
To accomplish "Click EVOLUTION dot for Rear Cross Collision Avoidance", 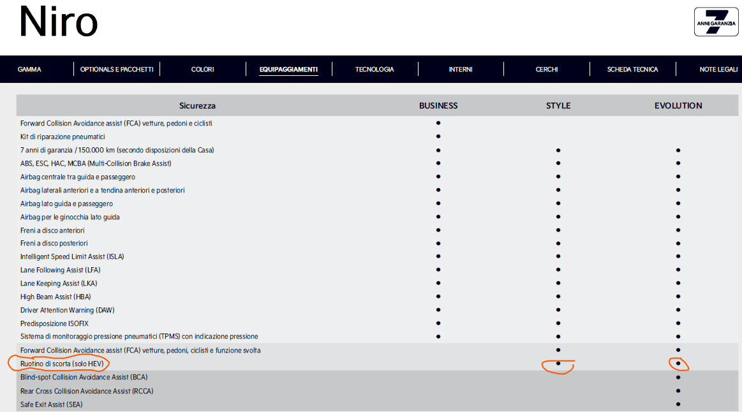I will point(678,391).
